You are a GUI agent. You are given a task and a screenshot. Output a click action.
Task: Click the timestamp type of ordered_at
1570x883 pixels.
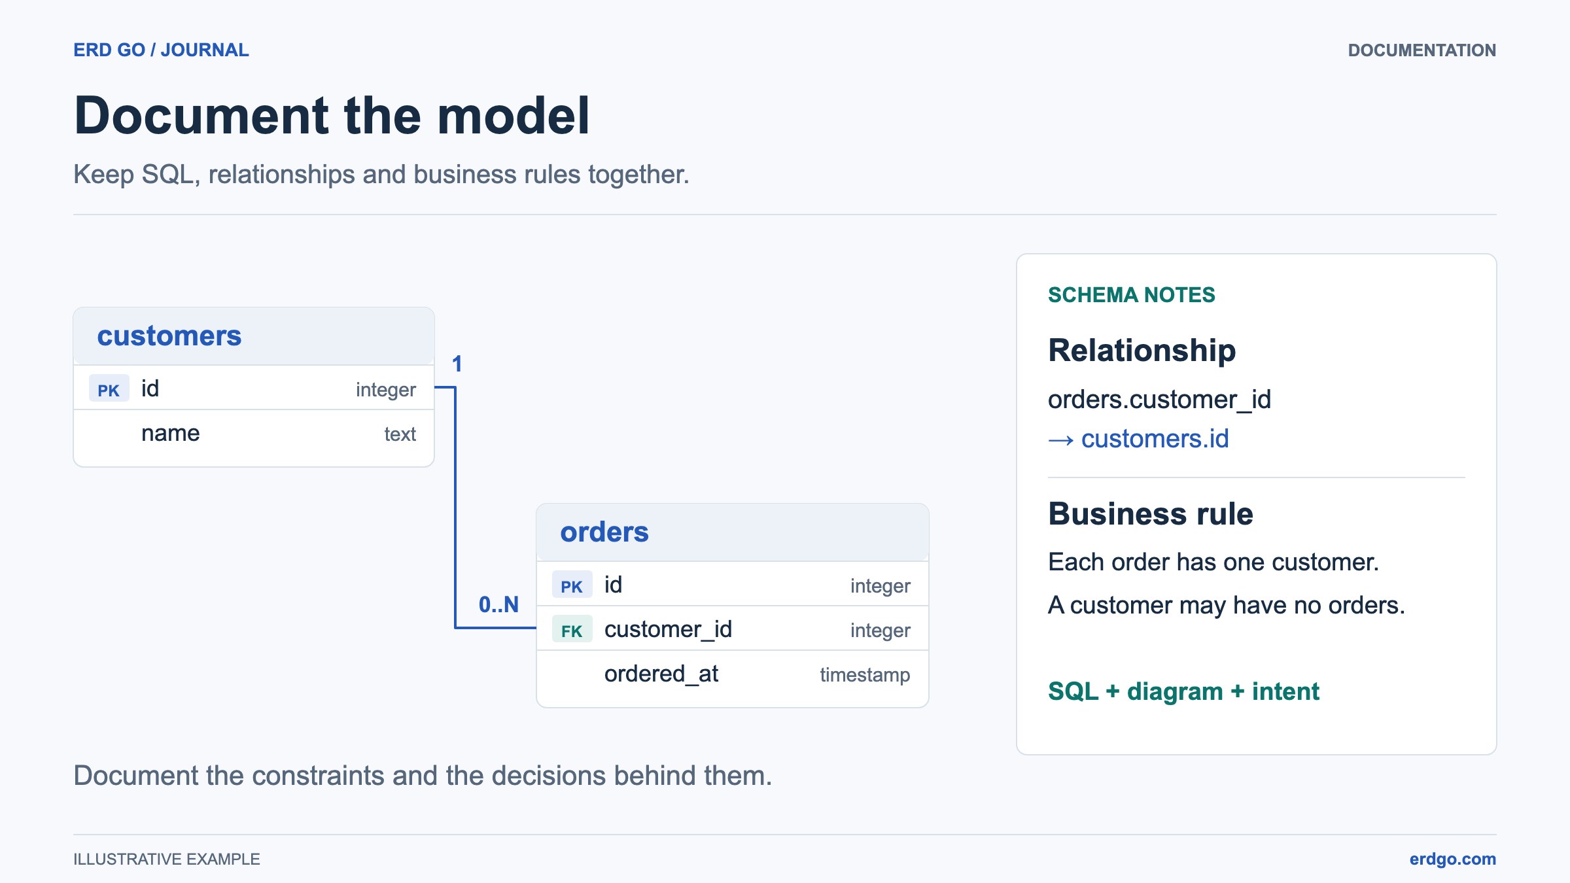click(x=865, y=675)
